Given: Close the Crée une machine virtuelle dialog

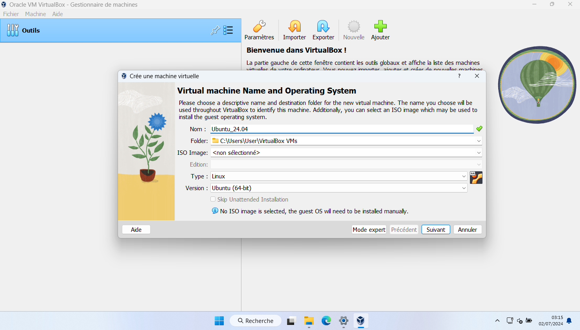Looking at the screenshot, I should click(x=477, y=76).
